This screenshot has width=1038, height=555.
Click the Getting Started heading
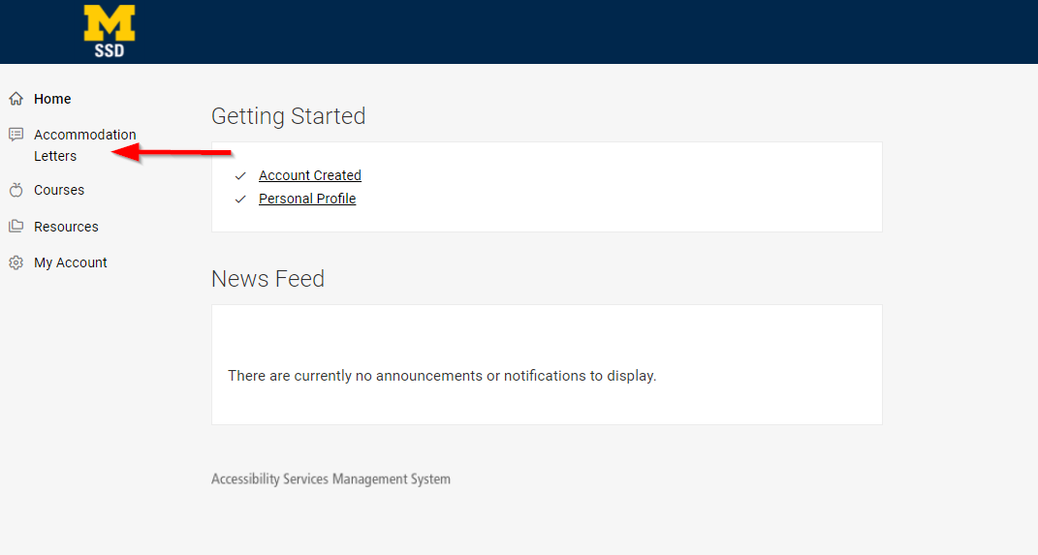(x=288, y=116)
